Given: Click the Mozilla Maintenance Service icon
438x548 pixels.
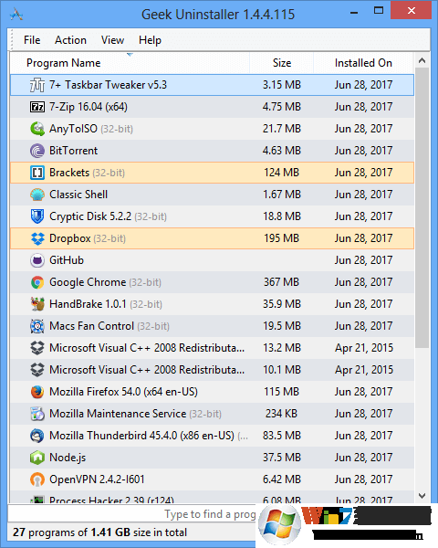Looking at the screenshot, I should click(x=37, y=414).
